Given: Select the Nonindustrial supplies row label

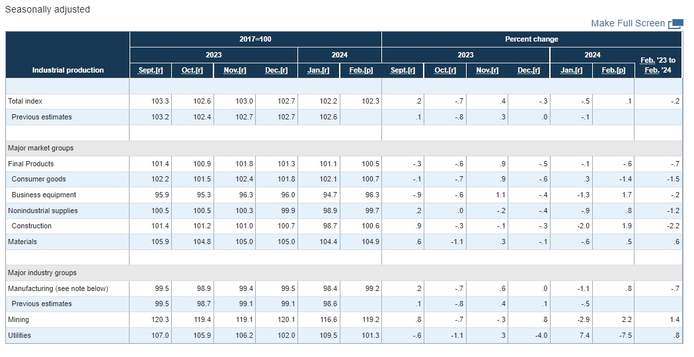Looking at the screenshot, I should [43, 211].
